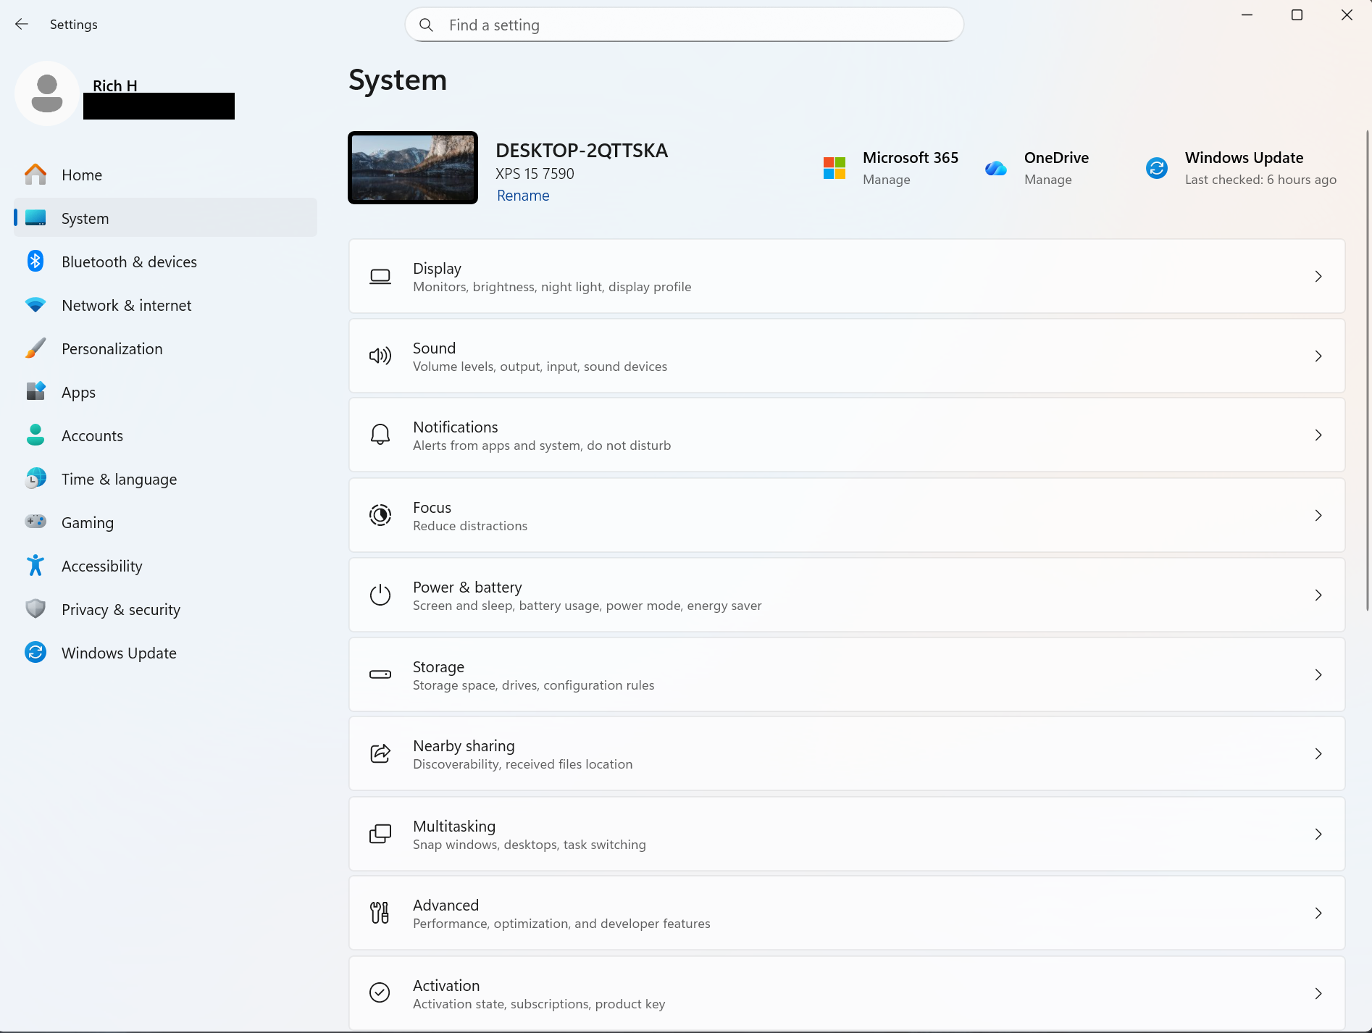Open Personalization label in sidebar
1372x1033 pixels.
[112, 349]
